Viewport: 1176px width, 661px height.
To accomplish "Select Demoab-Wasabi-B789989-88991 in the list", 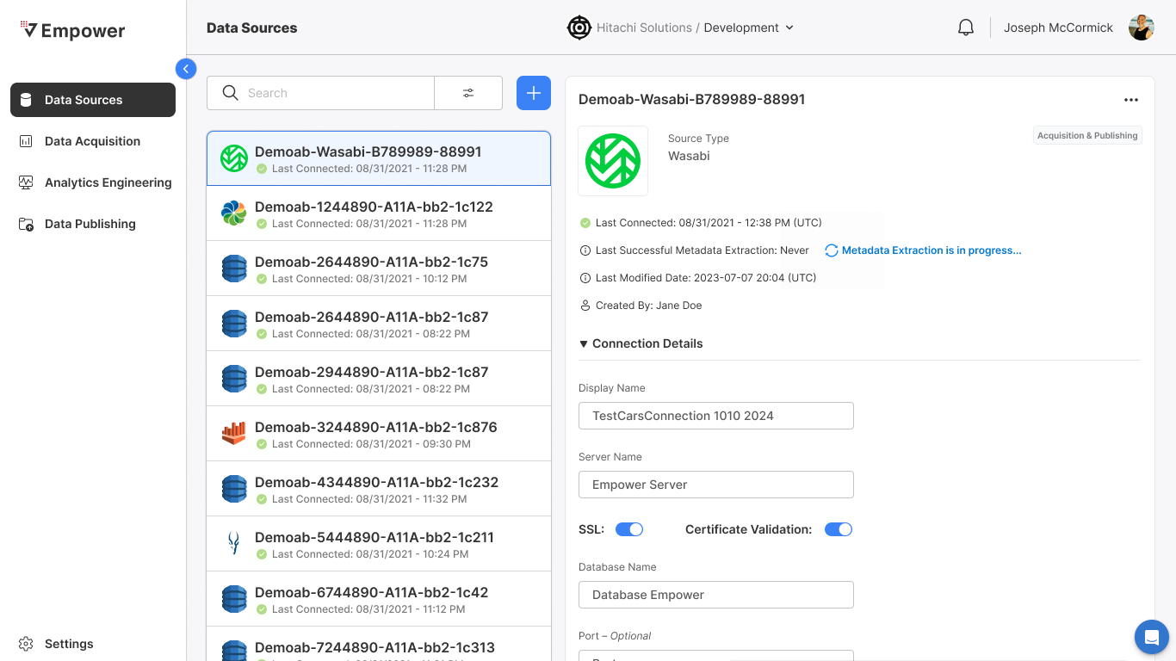I will (379, 158).
